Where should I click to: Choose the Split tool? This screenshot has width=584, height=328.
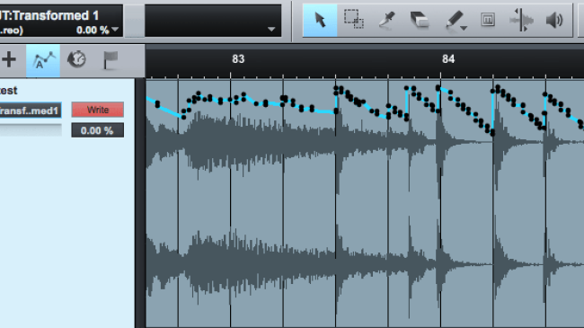(387, 20)
